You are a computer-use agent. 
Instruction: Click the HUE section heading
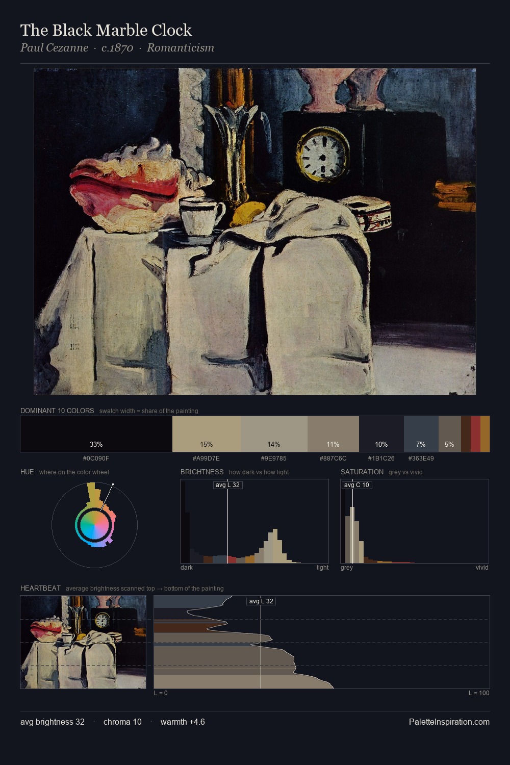coord(27,472)
